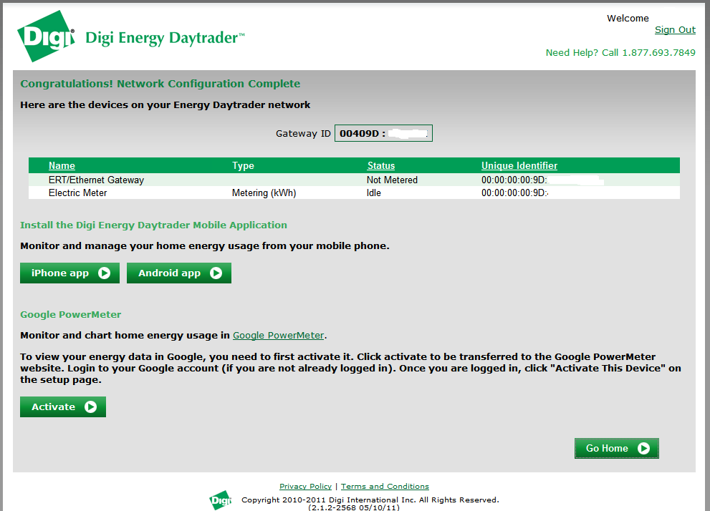Click the arrow icon on Go Home button
Image resolution: width=710 pixels, height=511 pixels.
tap(643, 448)
